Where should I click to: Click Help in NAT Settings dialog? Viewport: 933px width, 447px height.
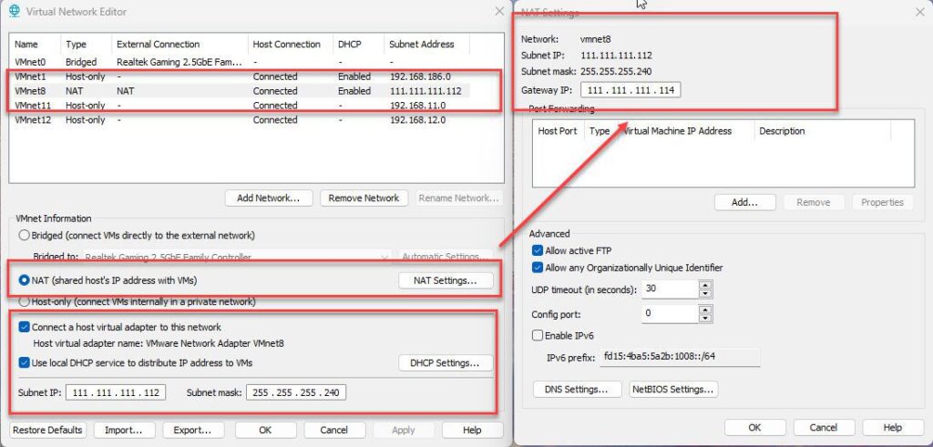[x=893, y=427]
